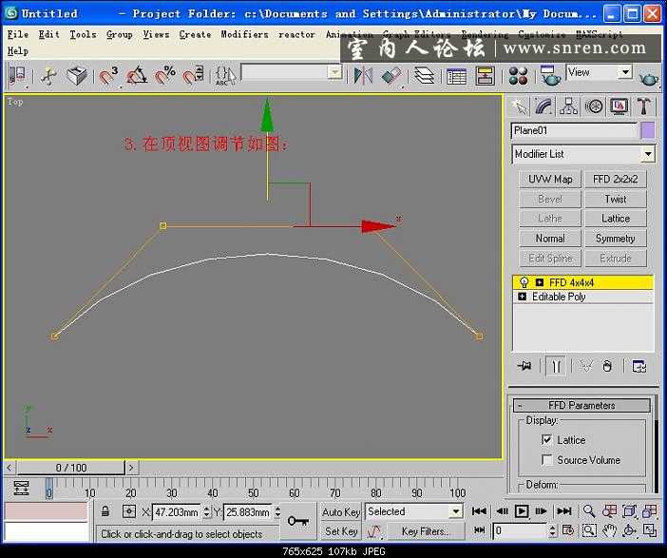Toggle the Auto Key button
This screenshot has width=667, height=558.
point(341,511)
